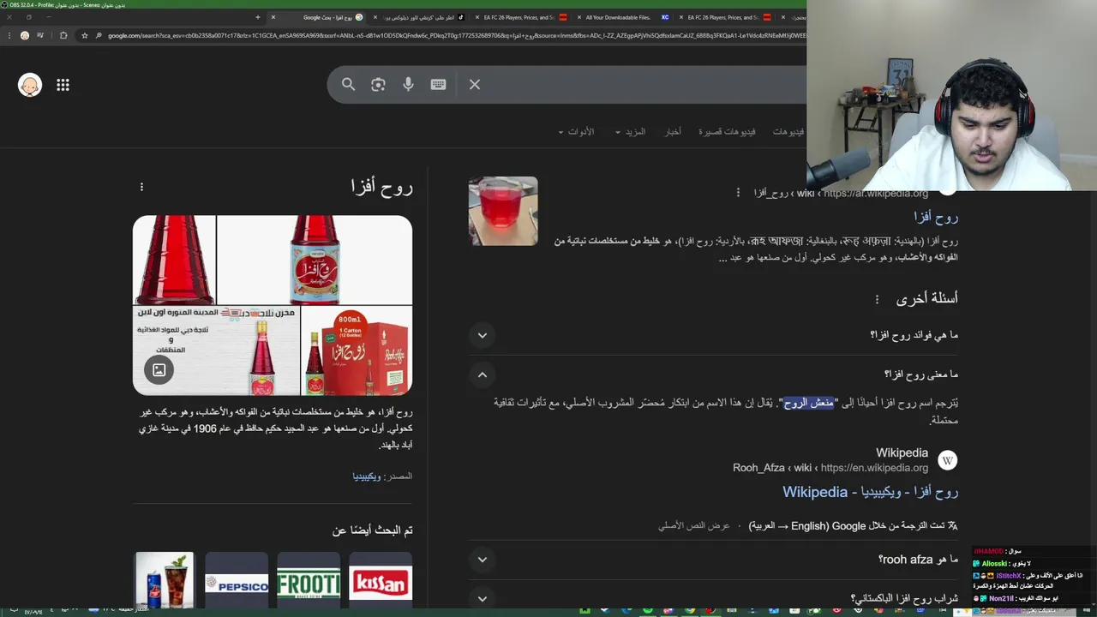Open the browser extensions puzzle icon
Viewport: 1097px width, 617px height.
coord(63,35)
